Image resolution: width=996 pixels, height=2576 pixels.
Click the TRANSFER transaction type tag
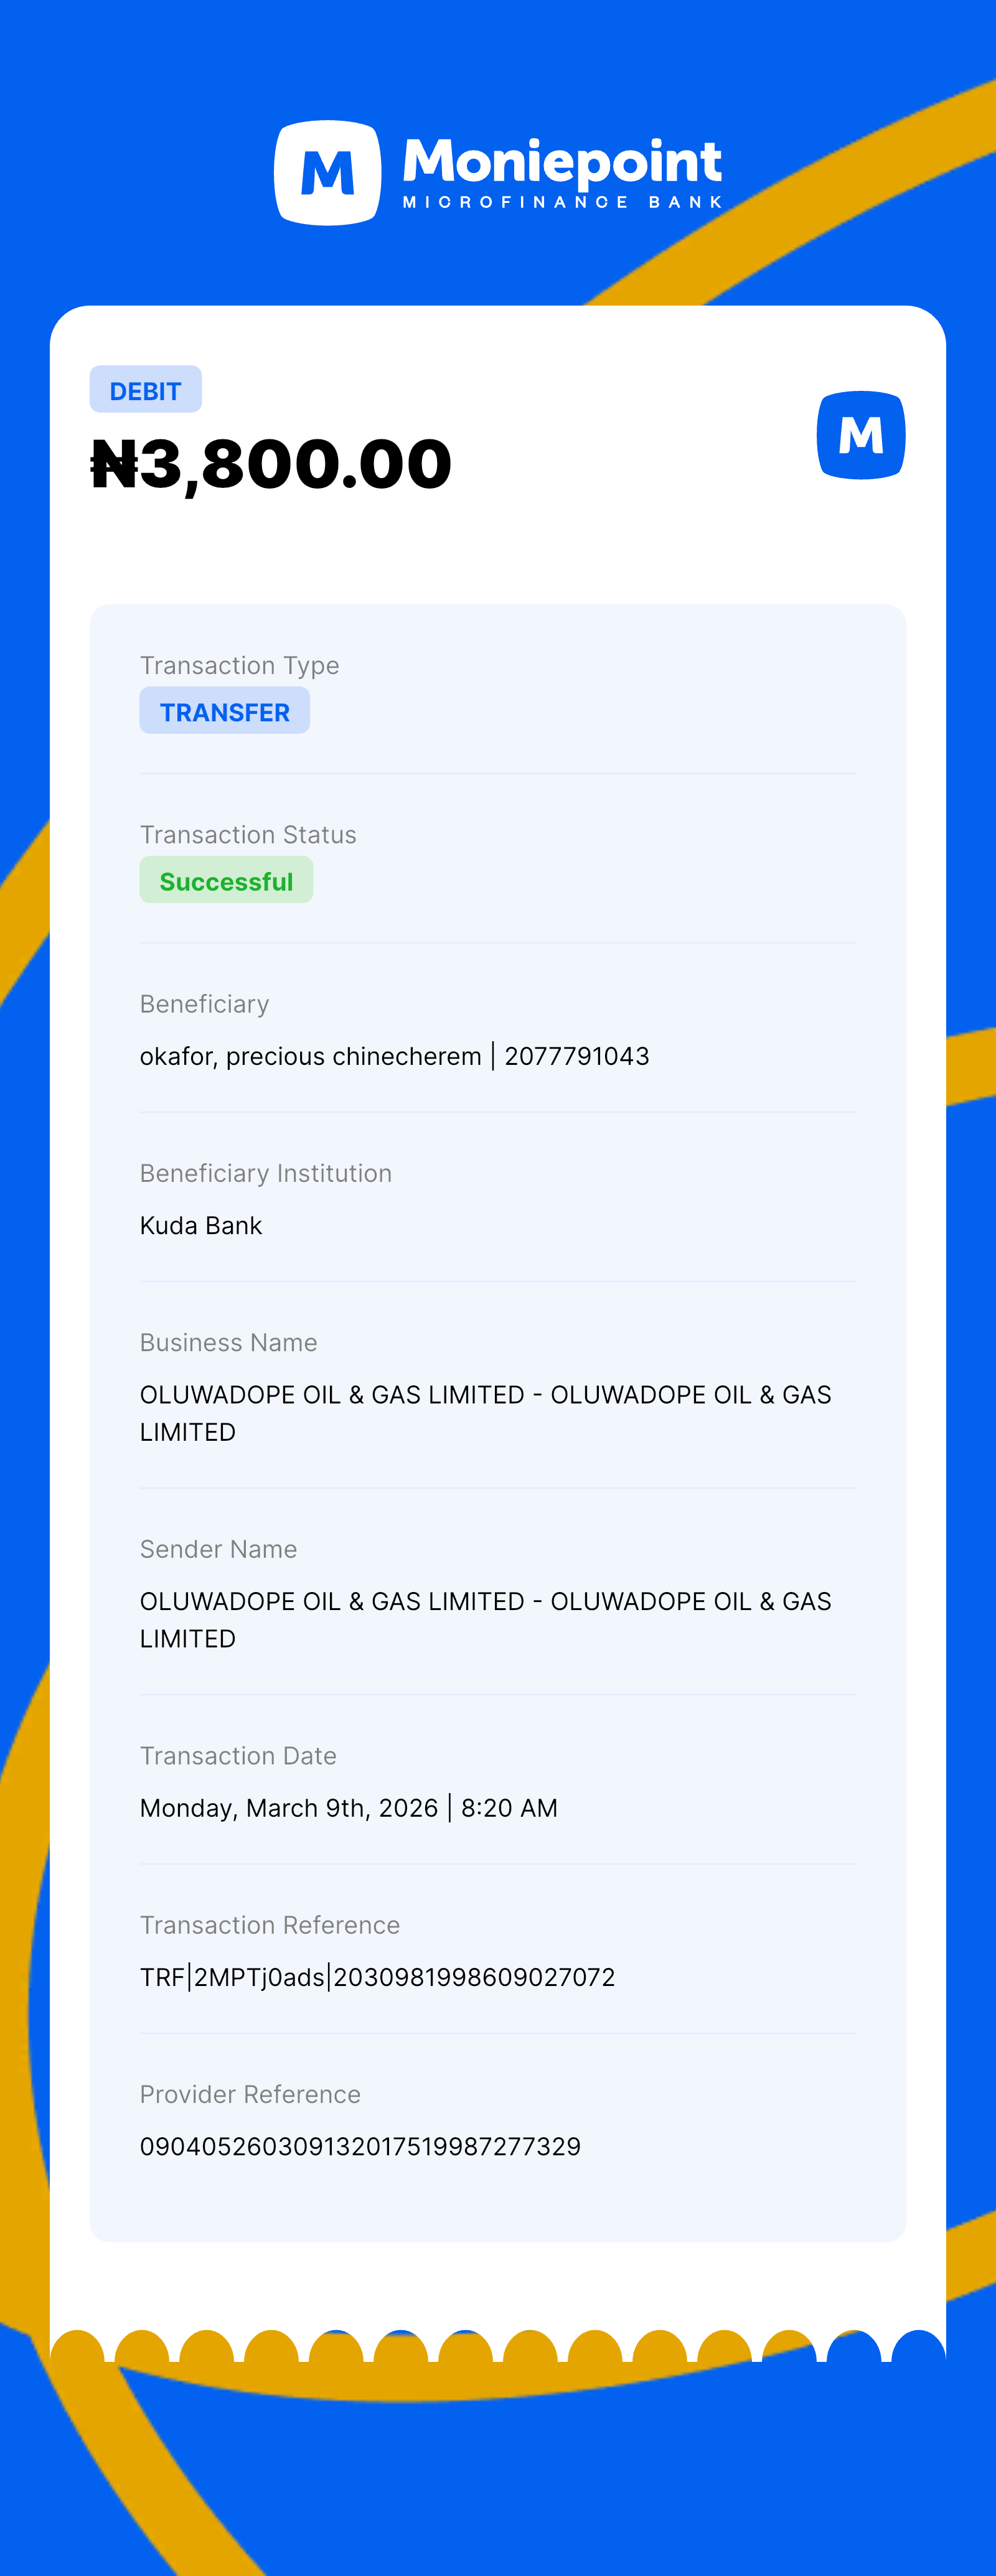tap(225, 711)
